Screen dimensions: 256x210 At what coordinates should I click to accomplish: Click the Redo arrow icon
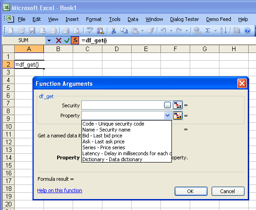(179, 31)
